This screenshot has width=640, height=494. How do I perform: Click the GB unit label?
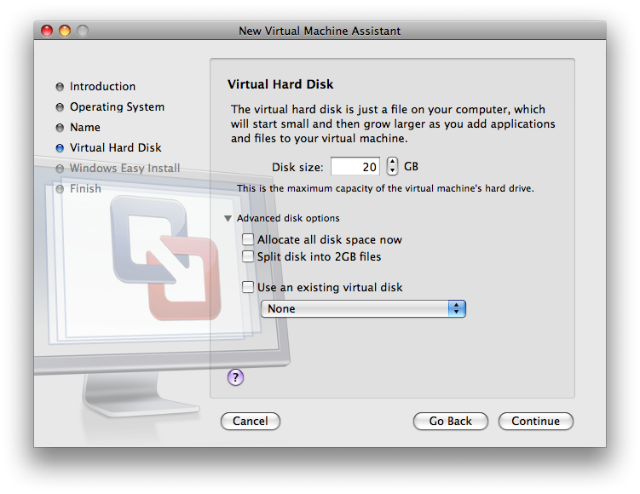pos(411,166)
